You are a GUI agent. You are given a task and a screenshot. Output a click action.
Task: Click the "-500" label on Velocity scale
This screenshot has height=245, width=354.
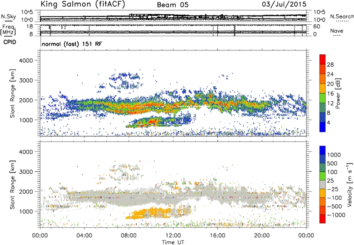tap(335, 207)
